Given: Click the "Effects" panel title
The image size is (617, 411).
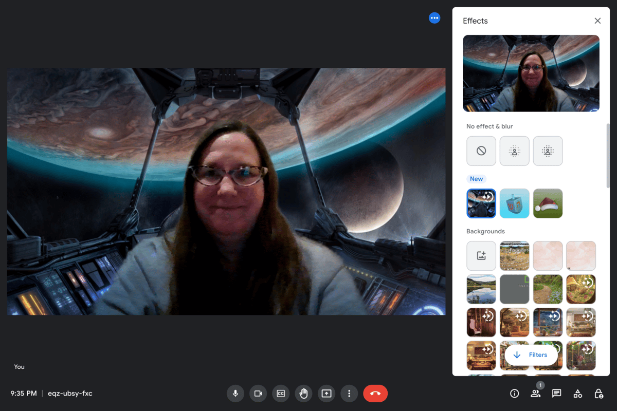Looking at the screenshot, I should coord(475,21).
